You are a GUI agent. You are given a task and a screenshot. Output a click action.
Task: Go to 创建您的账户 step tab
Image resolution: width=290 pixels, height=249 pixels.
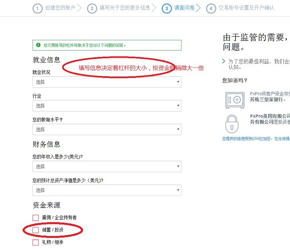coord(60,8)
